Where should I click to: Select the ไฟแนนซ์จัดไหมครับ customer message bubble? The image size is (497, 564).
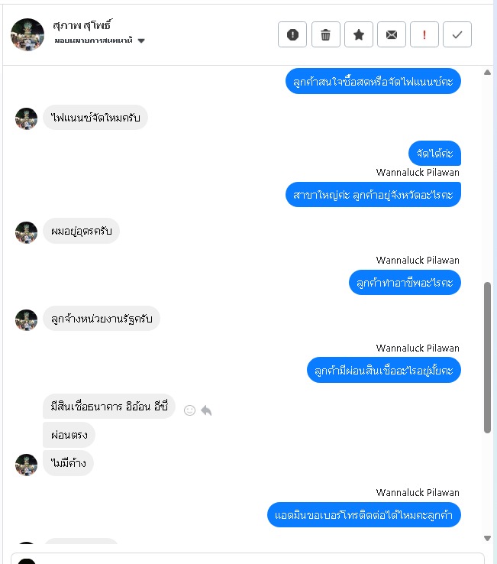pos(95,118)
